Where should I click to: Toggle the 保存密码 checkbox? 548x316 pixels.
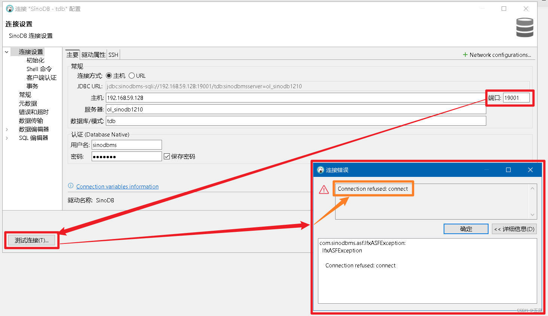pyautogui.click(x=167, y=156)
